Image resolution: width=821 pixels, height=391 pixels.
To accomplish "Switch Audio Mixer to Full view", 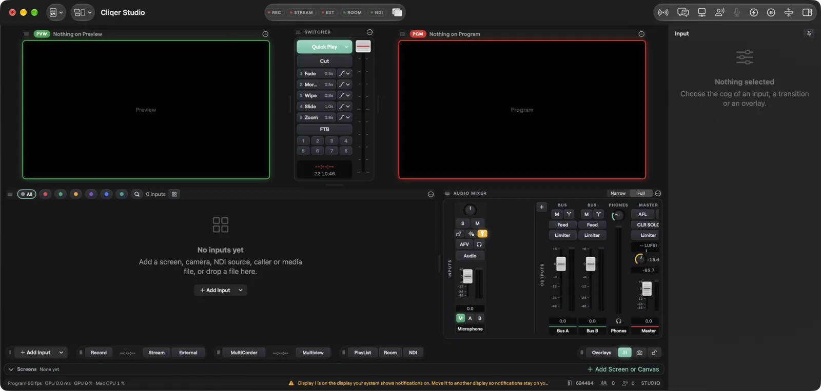I will (x=641, y=193).
